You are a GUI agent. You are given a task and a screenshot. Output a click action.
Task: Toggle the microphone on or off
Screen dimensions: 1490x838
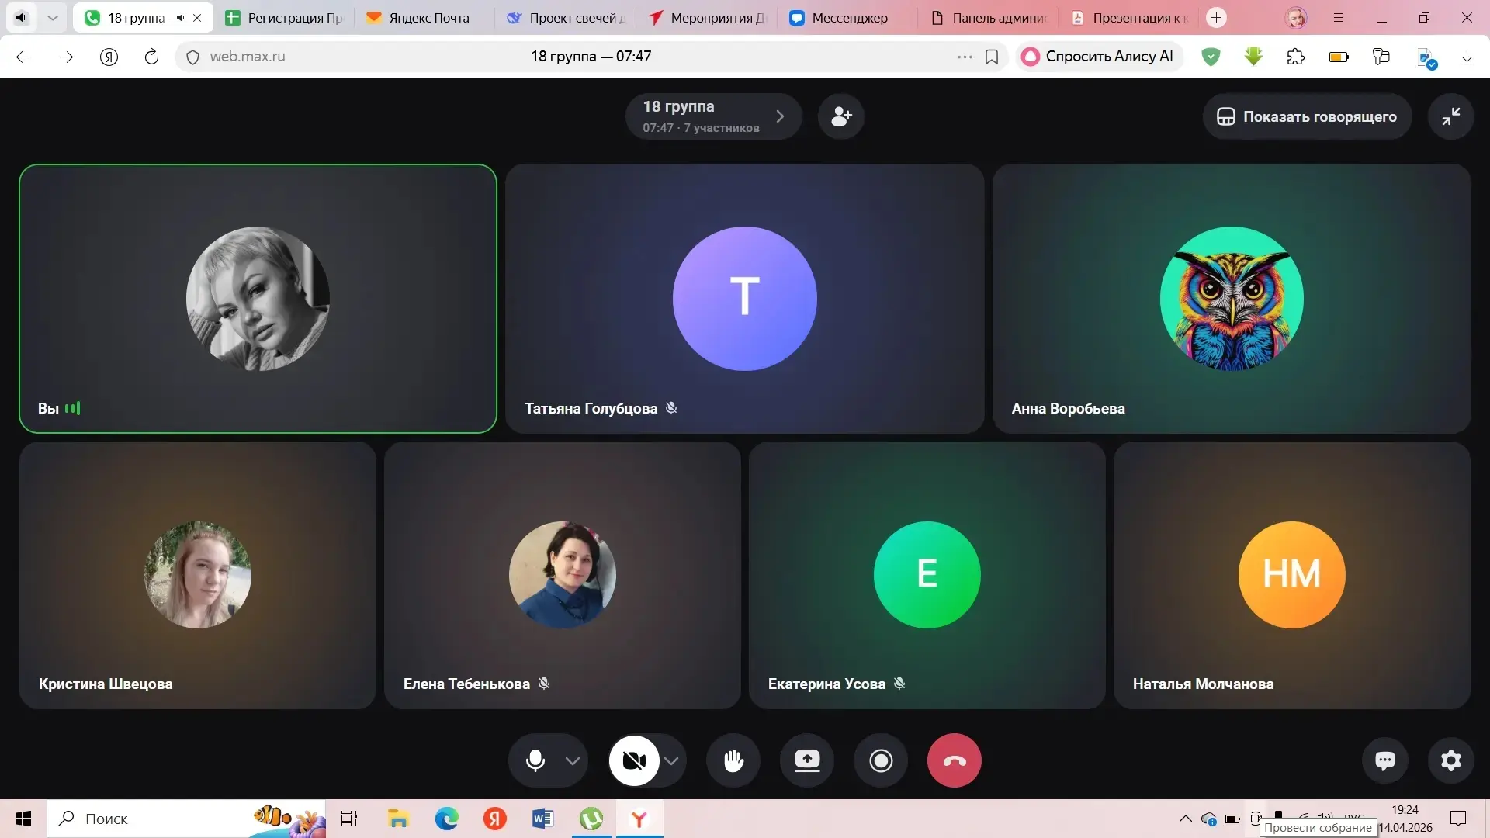[x=535, y=760]
